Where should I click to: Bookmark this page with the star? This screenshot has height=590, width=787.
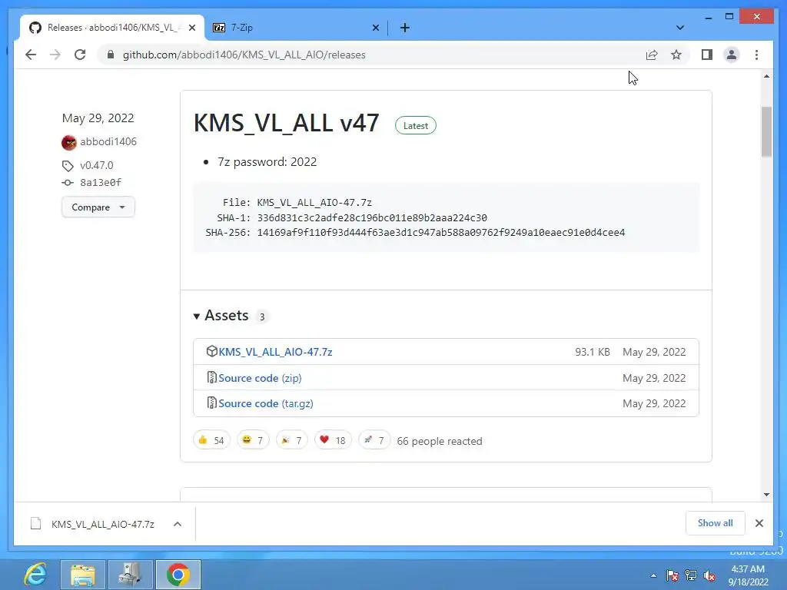click(676, 55)
